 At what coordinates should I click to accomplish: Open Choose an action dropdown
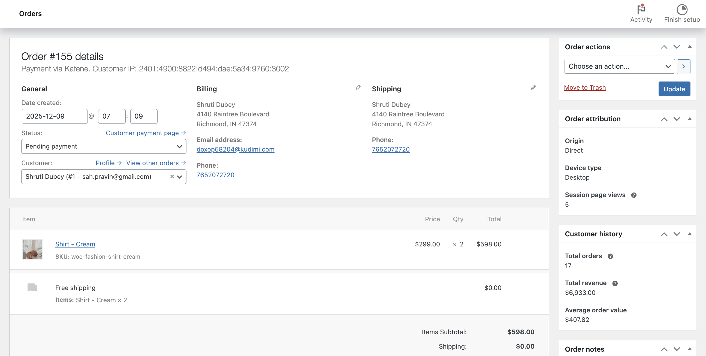pos(619,66)
